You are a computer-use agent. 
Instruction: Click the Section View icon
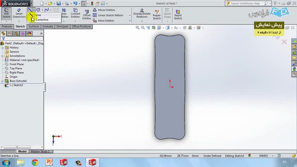[154, 28]
